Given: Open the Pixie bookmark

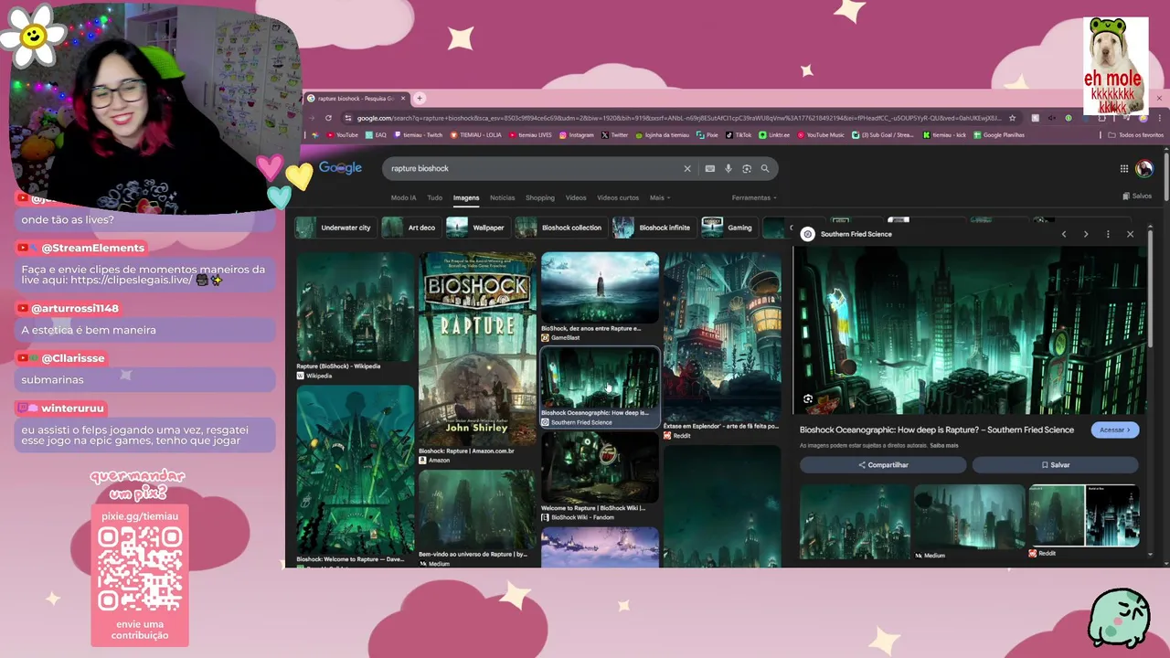Looking at the screenshot, I should [x=707, y=135].
